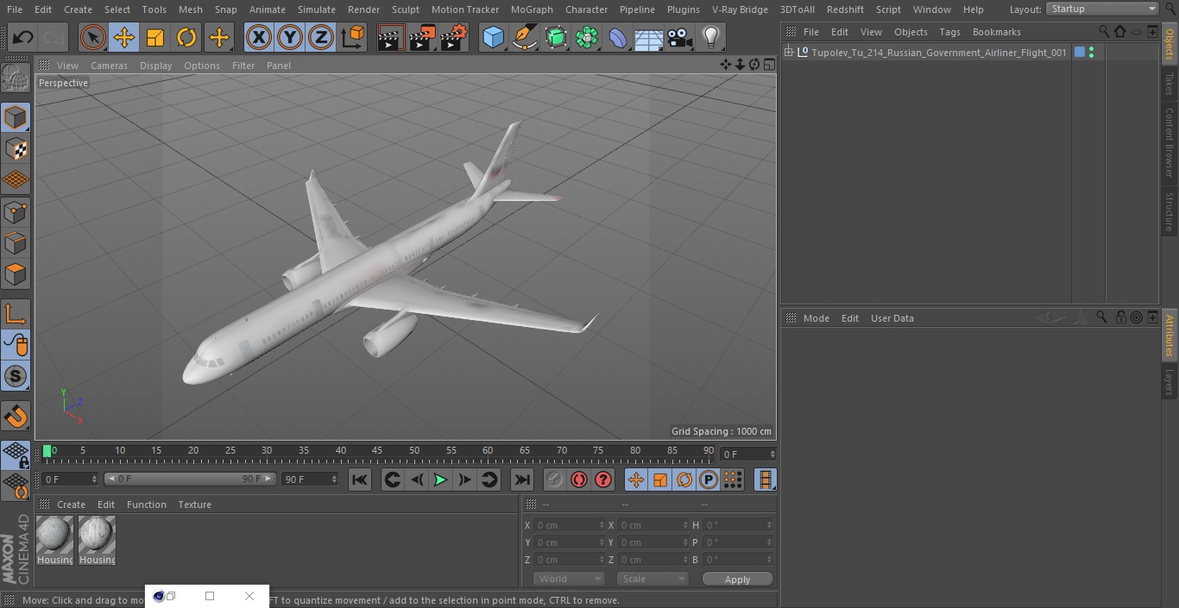1179x608 pixels.
Task: Open the MoGraph menu
Action: coord(532,9)
